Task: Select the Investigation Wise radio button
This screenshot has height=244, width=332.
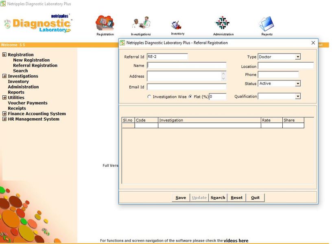Action: tap(149, 97)
